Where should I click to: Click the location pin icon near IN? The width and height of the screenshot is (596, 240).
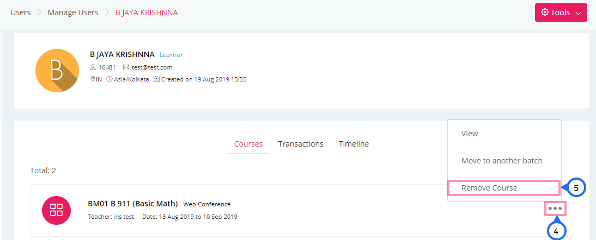pos(93,79)
